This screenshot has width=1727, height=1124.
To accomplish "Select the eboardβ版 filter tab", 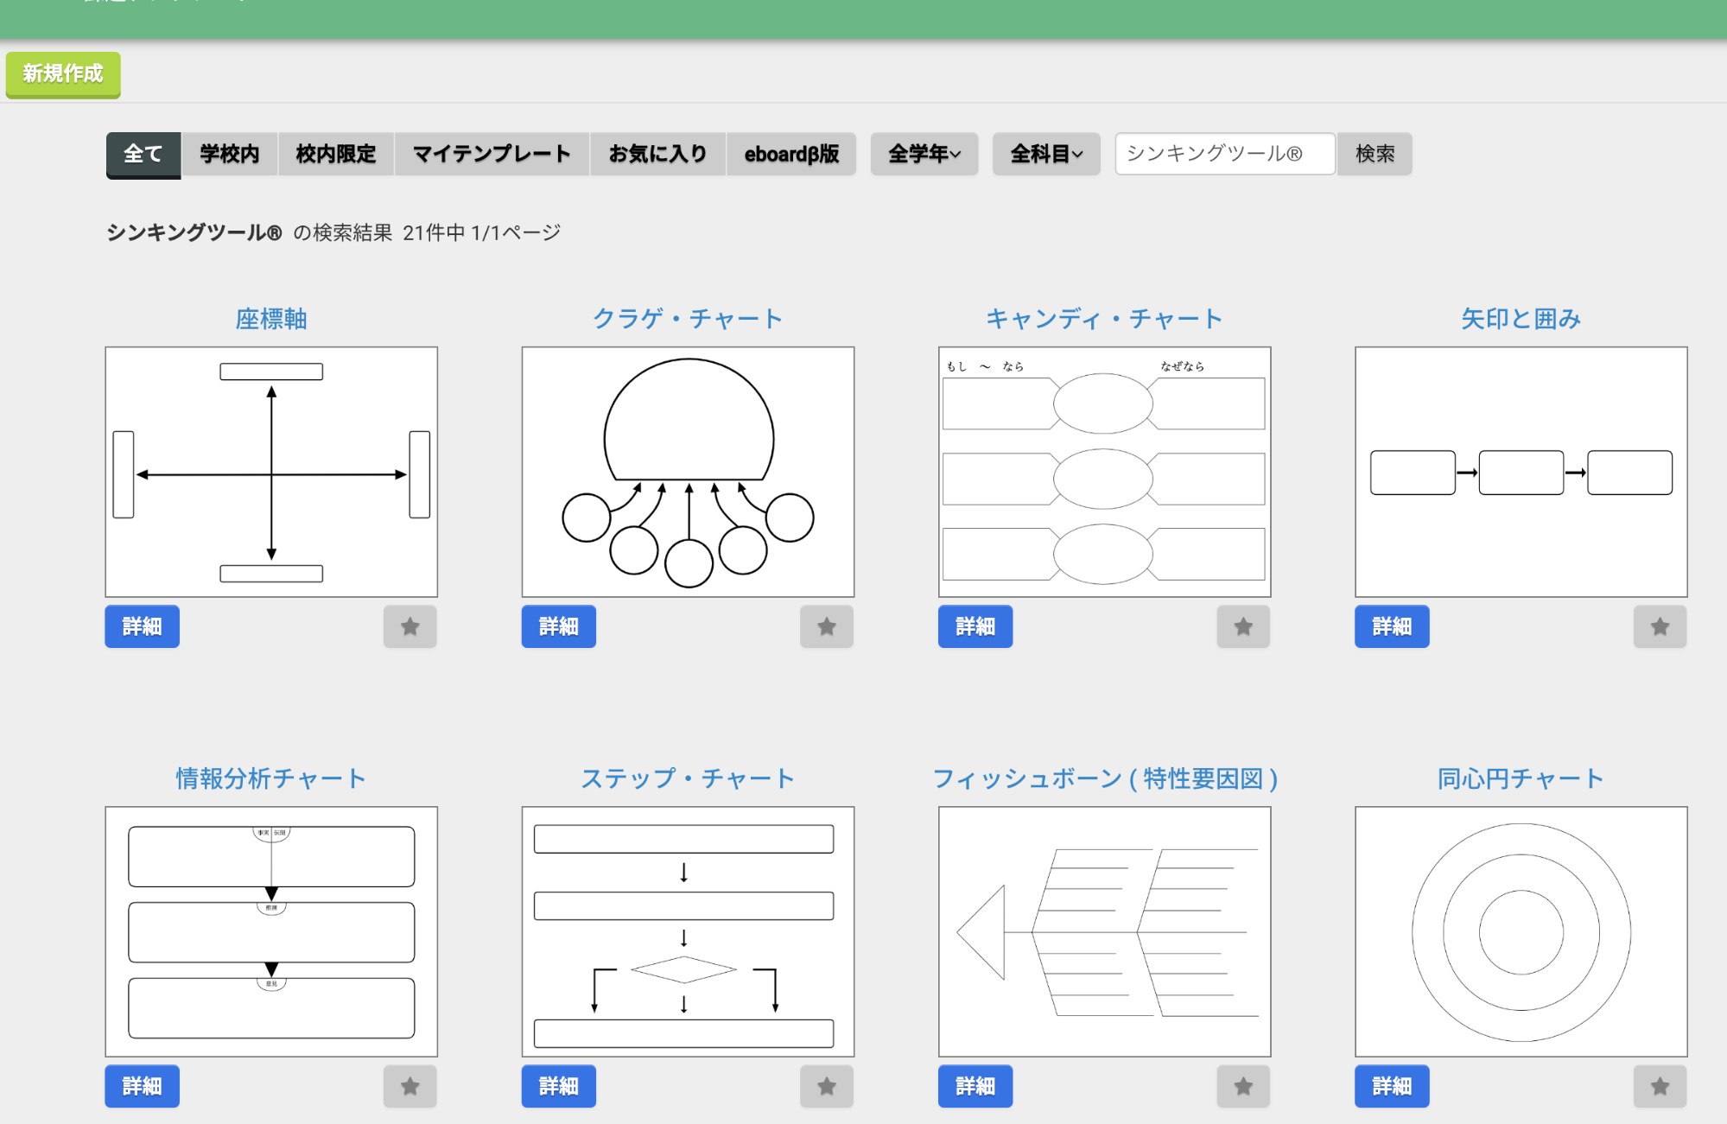I will click(x=791, y=154).
